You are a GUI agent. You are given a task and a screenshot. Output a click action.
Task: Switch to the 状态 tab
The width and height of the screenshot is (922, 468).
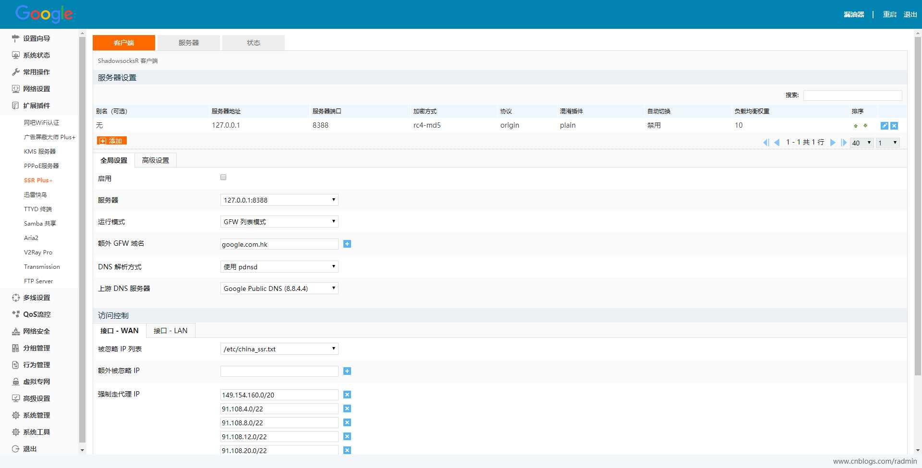point(254,43)
